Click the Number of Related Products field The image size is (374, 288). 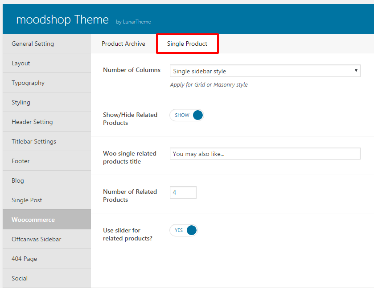point(183,192)
